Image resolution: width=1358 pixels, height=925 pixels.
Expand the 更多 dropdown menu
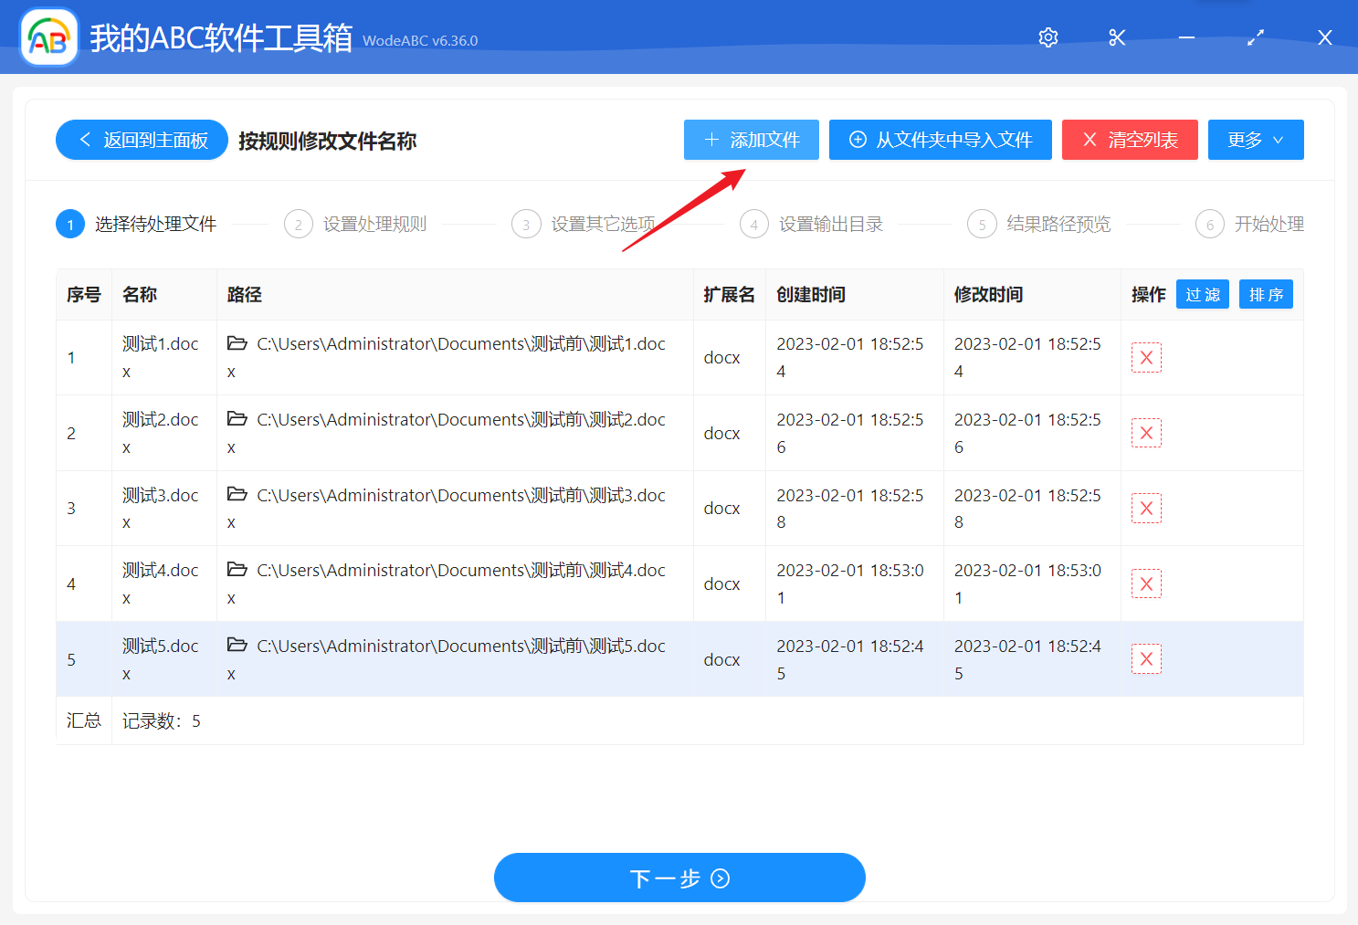coord(1256,140)
